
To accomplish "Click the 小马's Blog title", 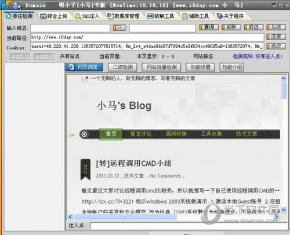I will 124,106.
